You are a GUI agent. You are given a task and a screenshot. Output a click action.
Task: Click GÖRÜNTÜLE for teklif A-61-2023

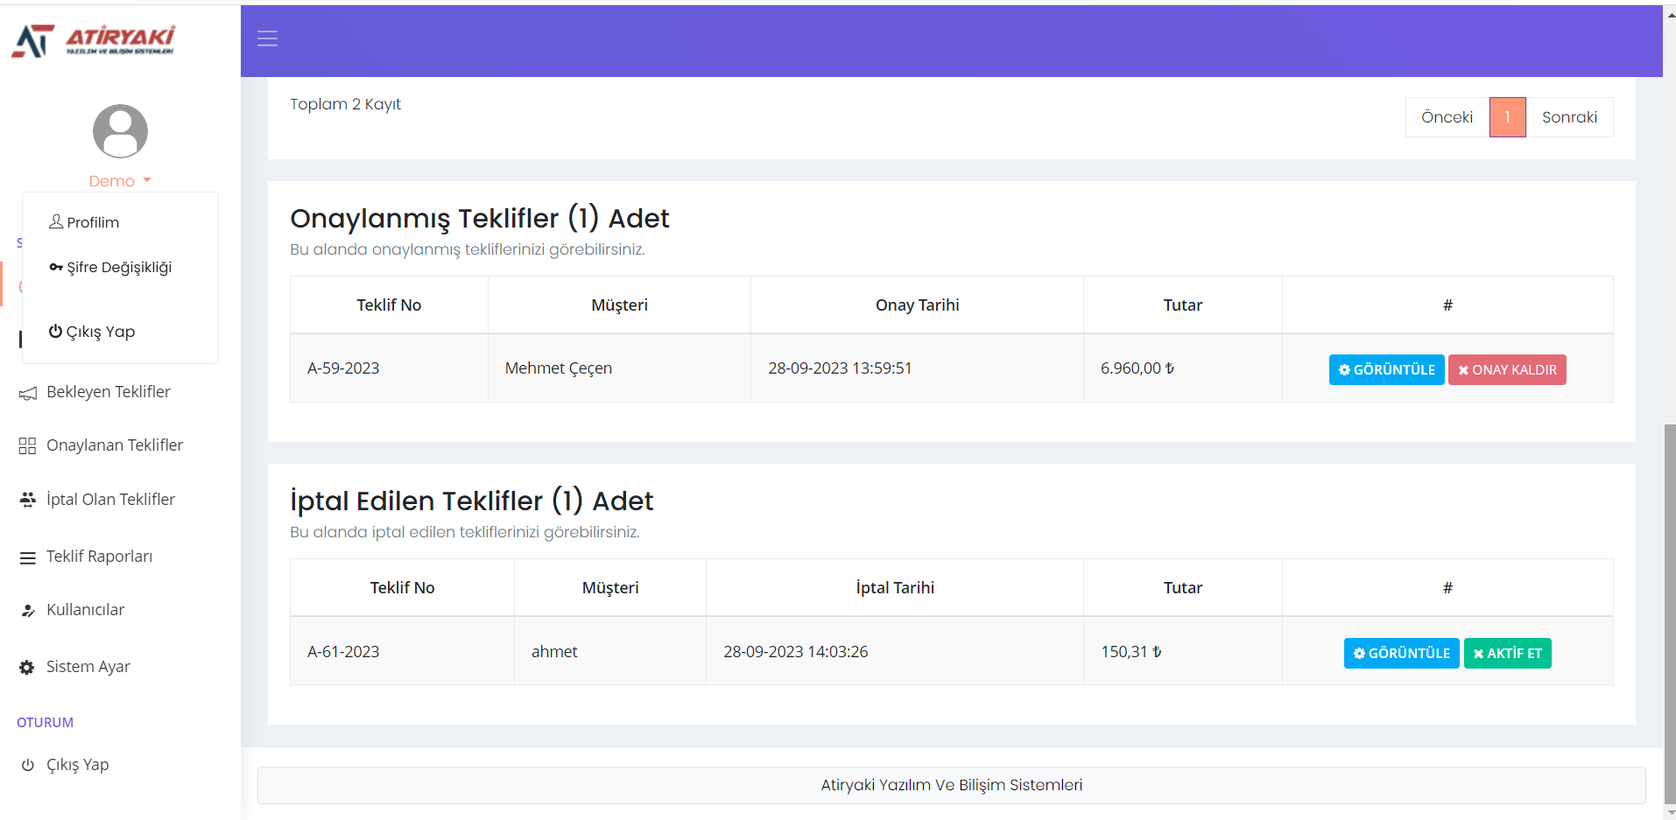1402,654
